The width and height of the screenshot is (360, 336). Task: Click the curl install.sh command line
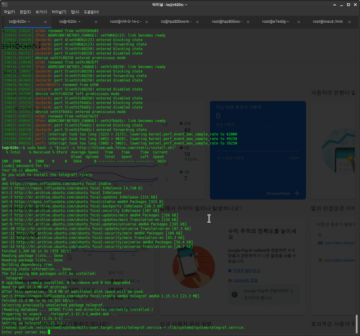[89, 148]
